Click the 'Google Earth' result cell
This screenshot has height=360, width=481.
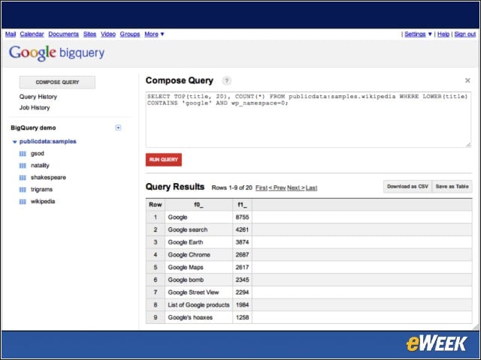[x=198, y=242]
